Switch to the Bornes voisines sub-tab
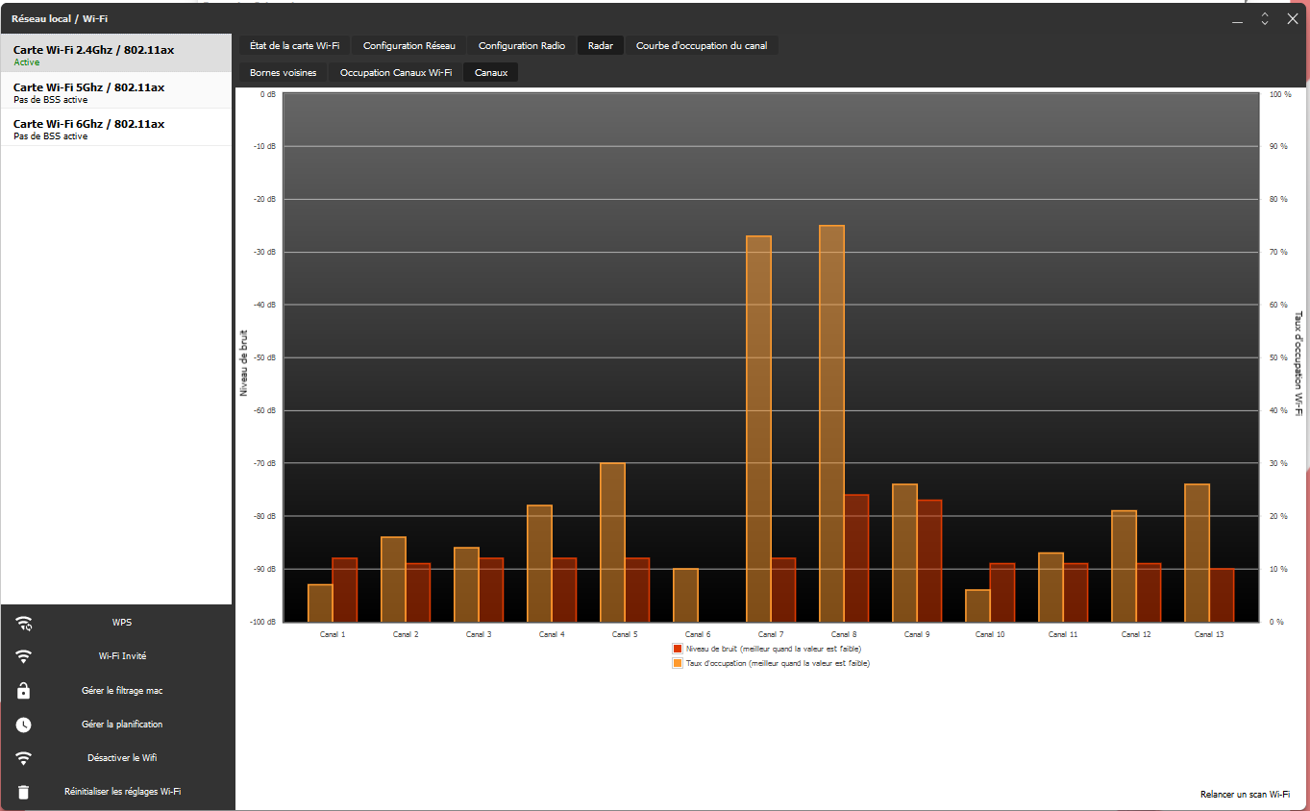 pyautogui.click(x=283, y=72)
